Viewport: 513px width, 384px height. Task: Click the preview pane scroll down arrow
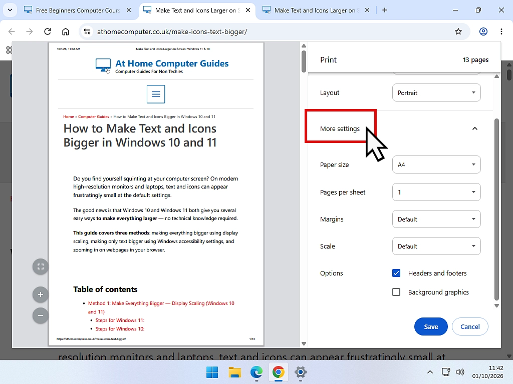304,343
